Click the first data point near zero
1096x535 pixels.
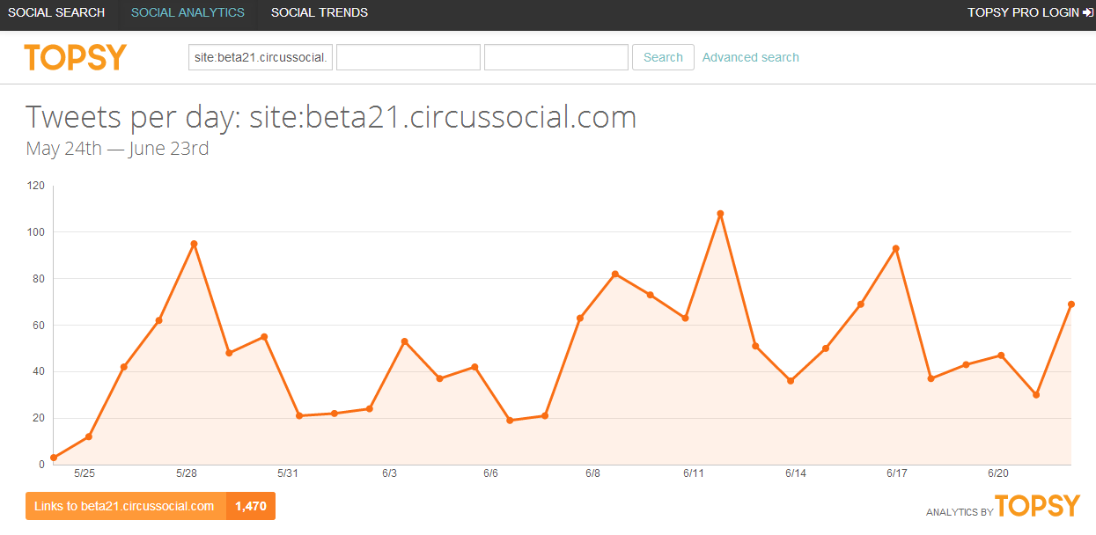coord(54,458)
